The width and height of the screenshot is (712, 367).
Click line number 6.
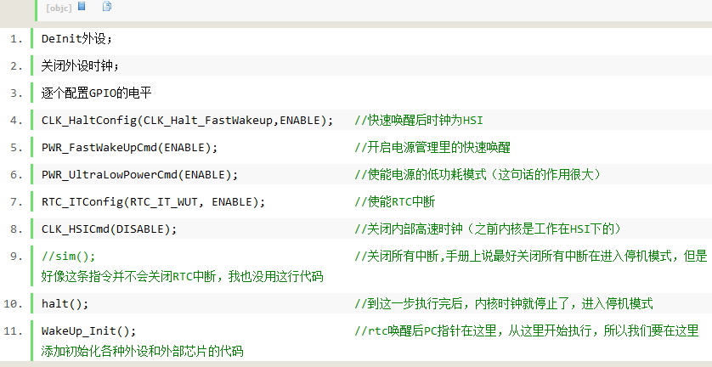(x=17, y=175)
